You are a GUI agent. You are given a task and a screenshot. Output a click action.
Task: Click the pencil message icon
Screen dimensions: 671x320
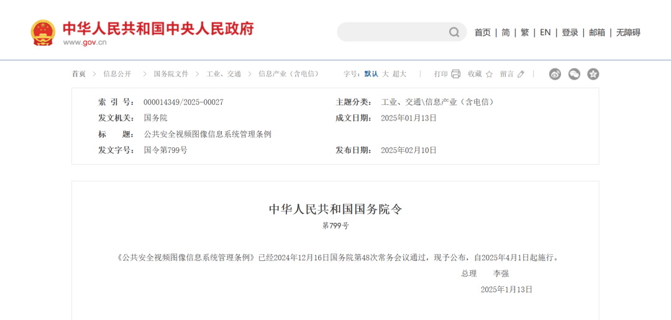click(x=521, y=74)
